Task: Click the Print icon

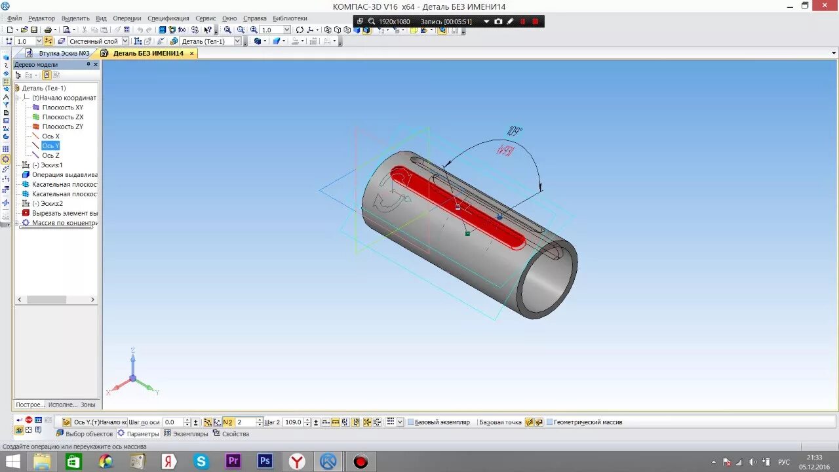Action: (48, 30)
